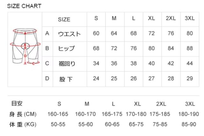This screenshot has height=136, width=204.
Task: Click the letter D in the table row
Action: point(47,78)
